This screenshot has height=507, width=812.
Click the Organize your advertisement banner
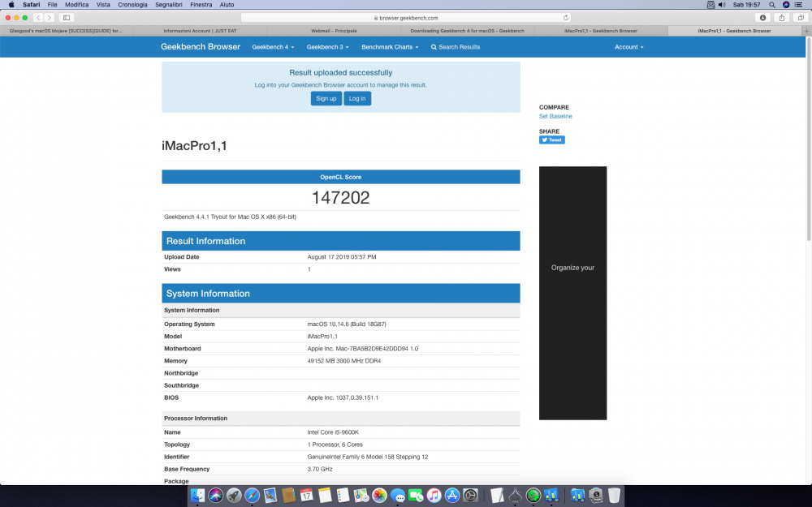click(572, 293)
